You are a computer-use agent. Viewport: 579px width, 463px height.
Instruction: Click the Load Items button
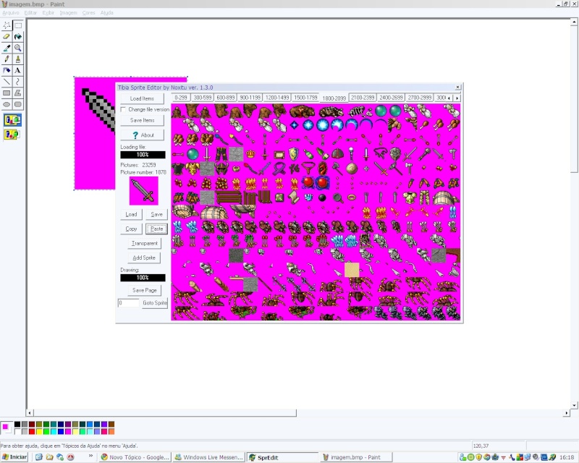coord(142,98)
